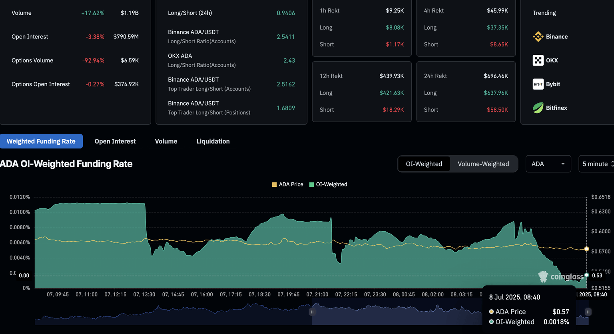The image size is (614, 334).
Task: Click the Binance logo icon in Trending
Action: (x=538, y=37)
